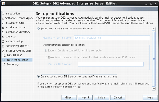Click the Next button

85,97
